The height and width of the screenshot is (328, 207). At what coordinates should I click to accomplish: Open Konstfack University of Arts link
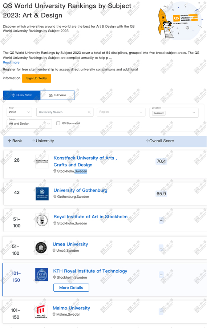click(x=85, y=161)
